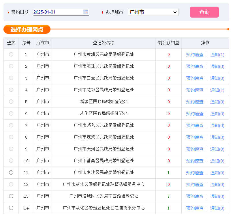The height and width of the screenshot is (219, 235).
Task: Open 通知(0) for 越秀区 registry row
Action: tap(217, 125)
